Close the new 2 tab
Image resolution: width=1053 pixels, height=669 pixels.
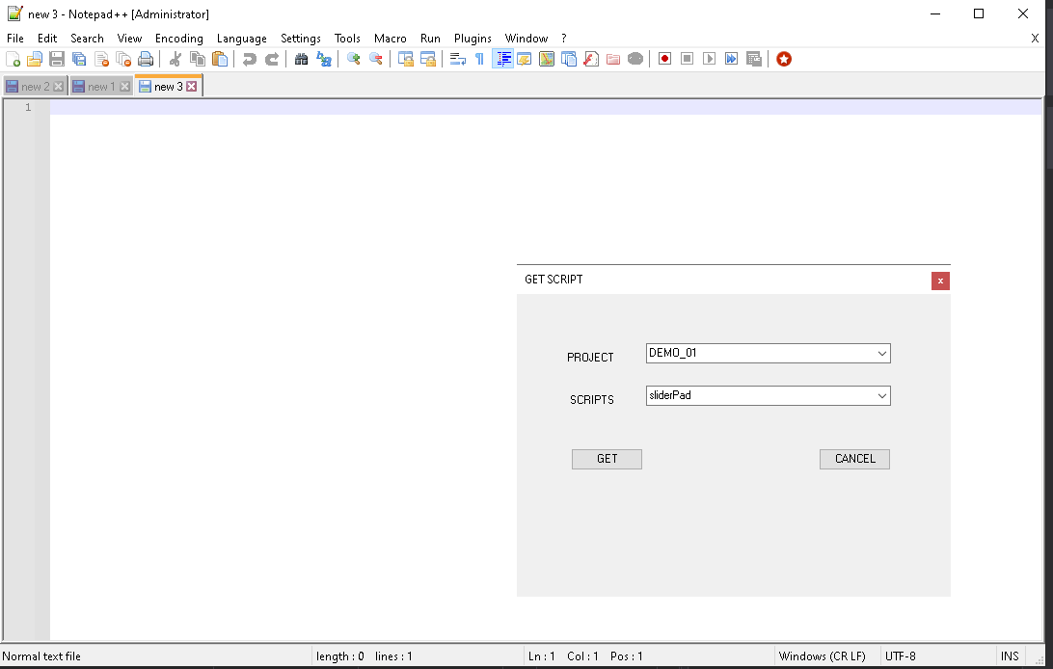pyautogui.click(x=59, y=87)
